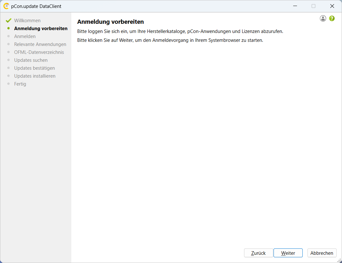
Task: Select the OFML-Datenverzeichnis step
Action: click(x=39, y=52)
